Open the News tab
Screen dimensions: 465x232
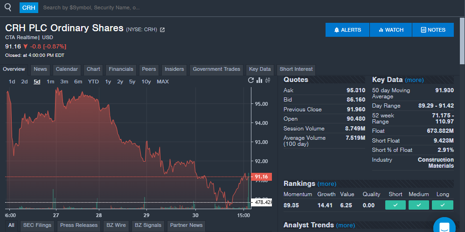[40, 69]
